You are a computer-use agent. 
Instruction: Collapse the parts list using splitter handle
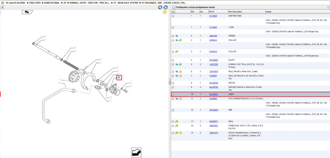170,82
